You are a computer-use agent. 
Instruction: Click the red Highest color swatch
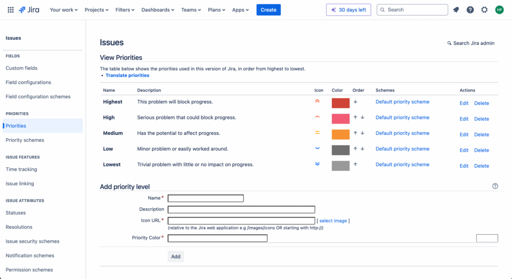click(340, 103)
